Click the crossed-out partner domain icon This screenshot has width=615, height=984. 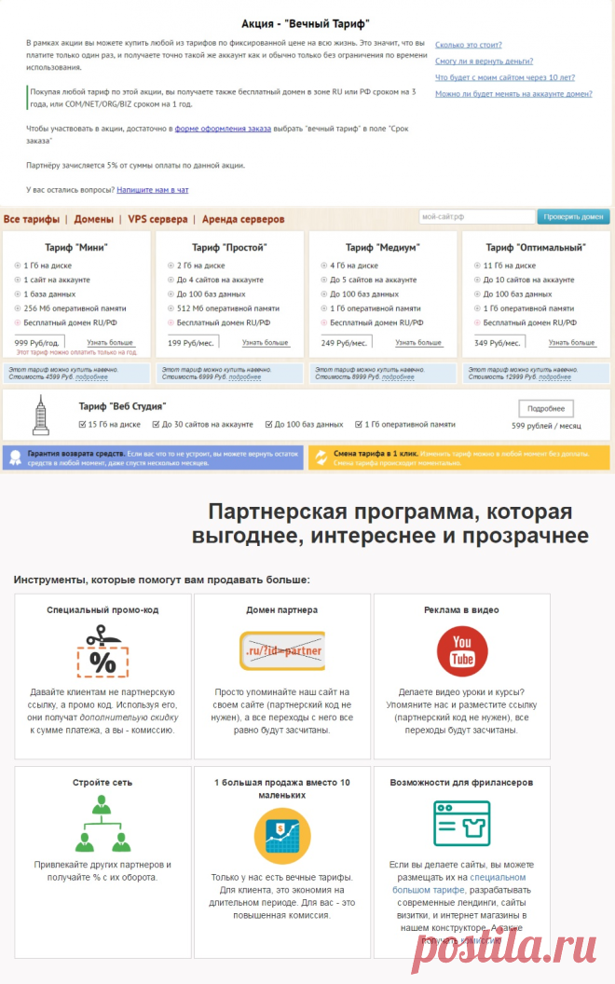coord(282,650)
